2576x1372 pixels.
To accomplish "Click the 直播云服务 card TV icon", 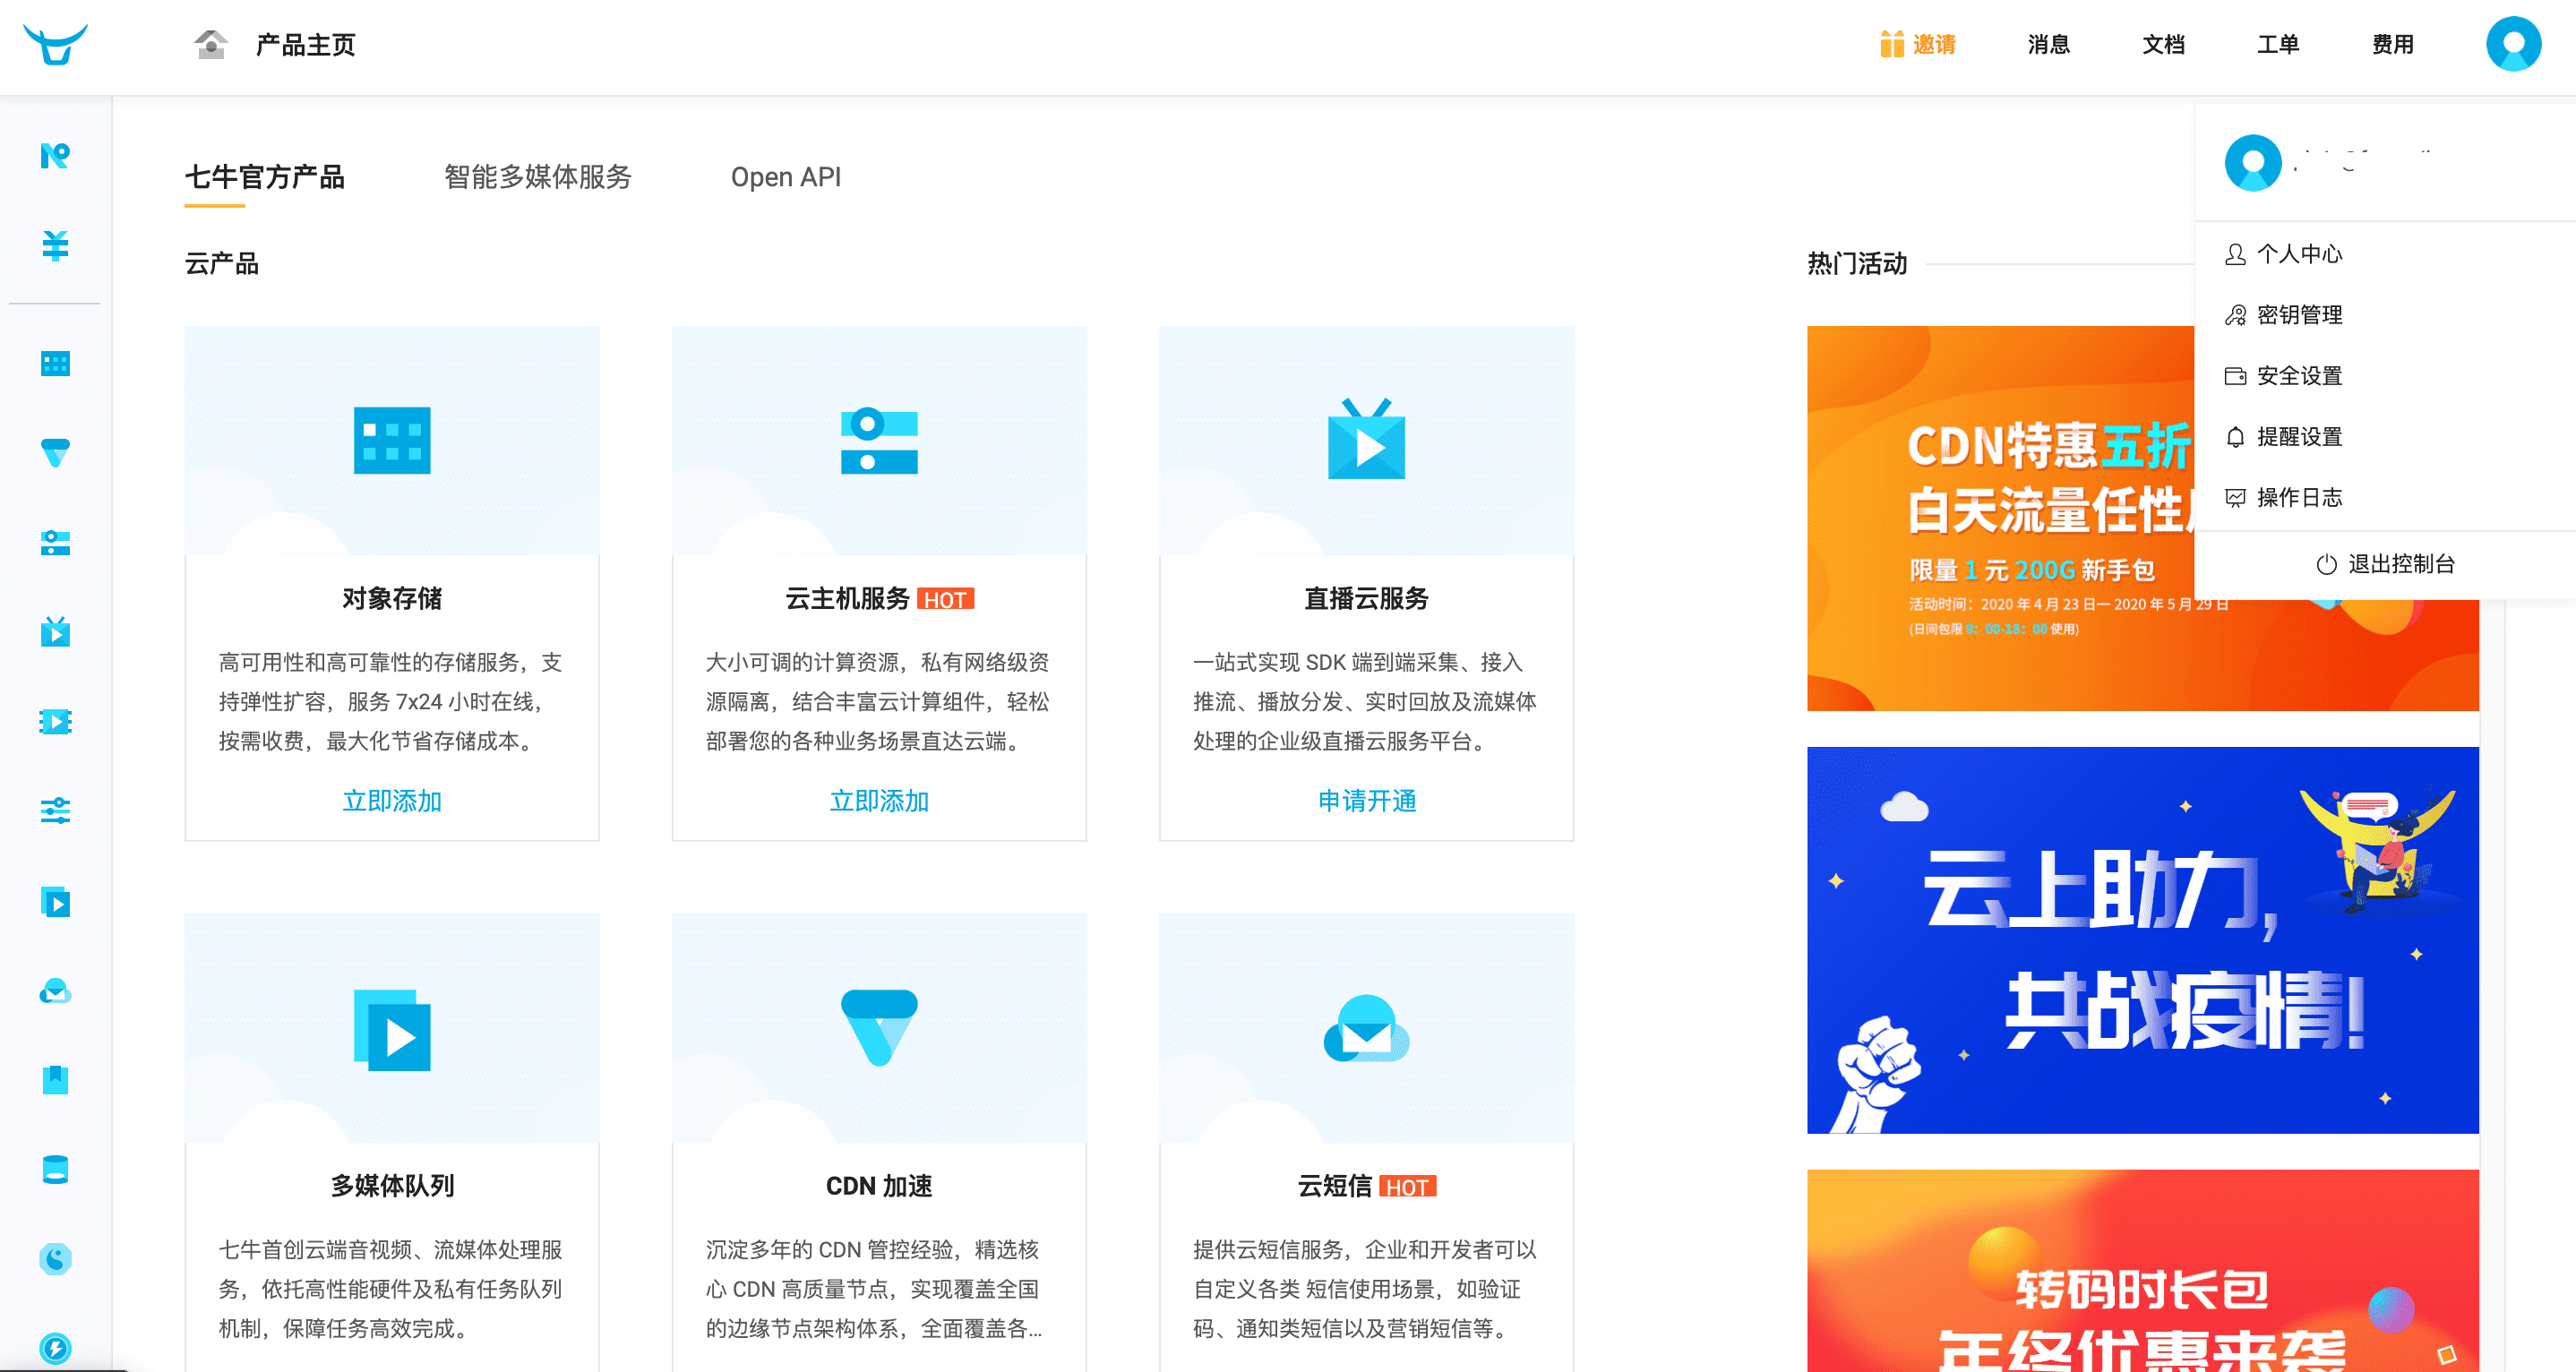I will point(1366,438).
